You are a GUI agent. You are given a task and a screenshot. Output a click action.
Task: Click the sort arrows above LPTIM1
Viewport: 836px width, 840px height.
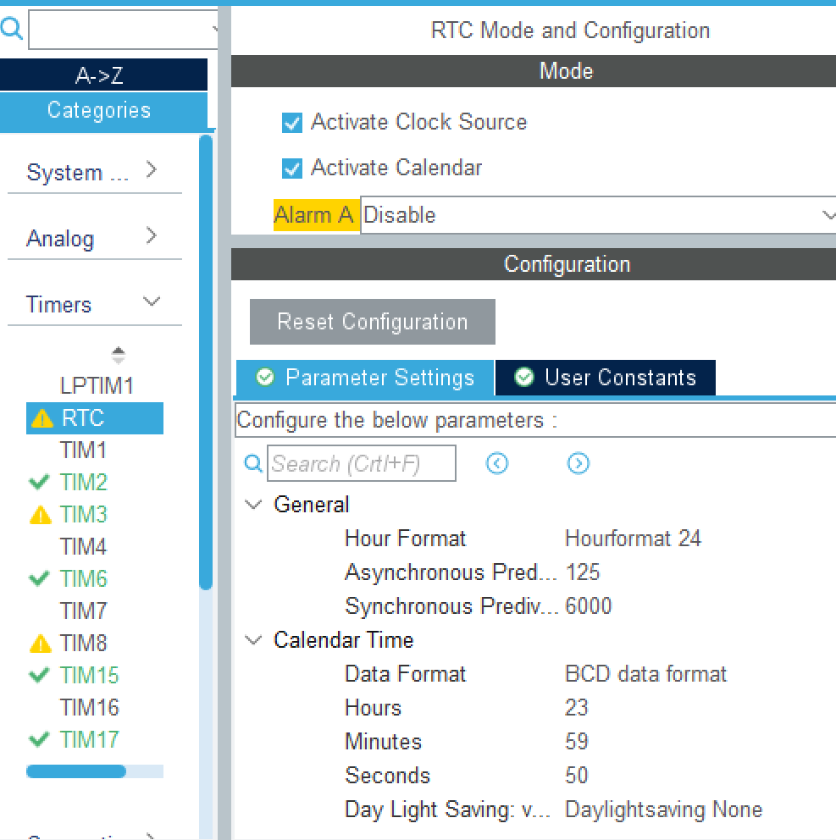tap(119, 355)
